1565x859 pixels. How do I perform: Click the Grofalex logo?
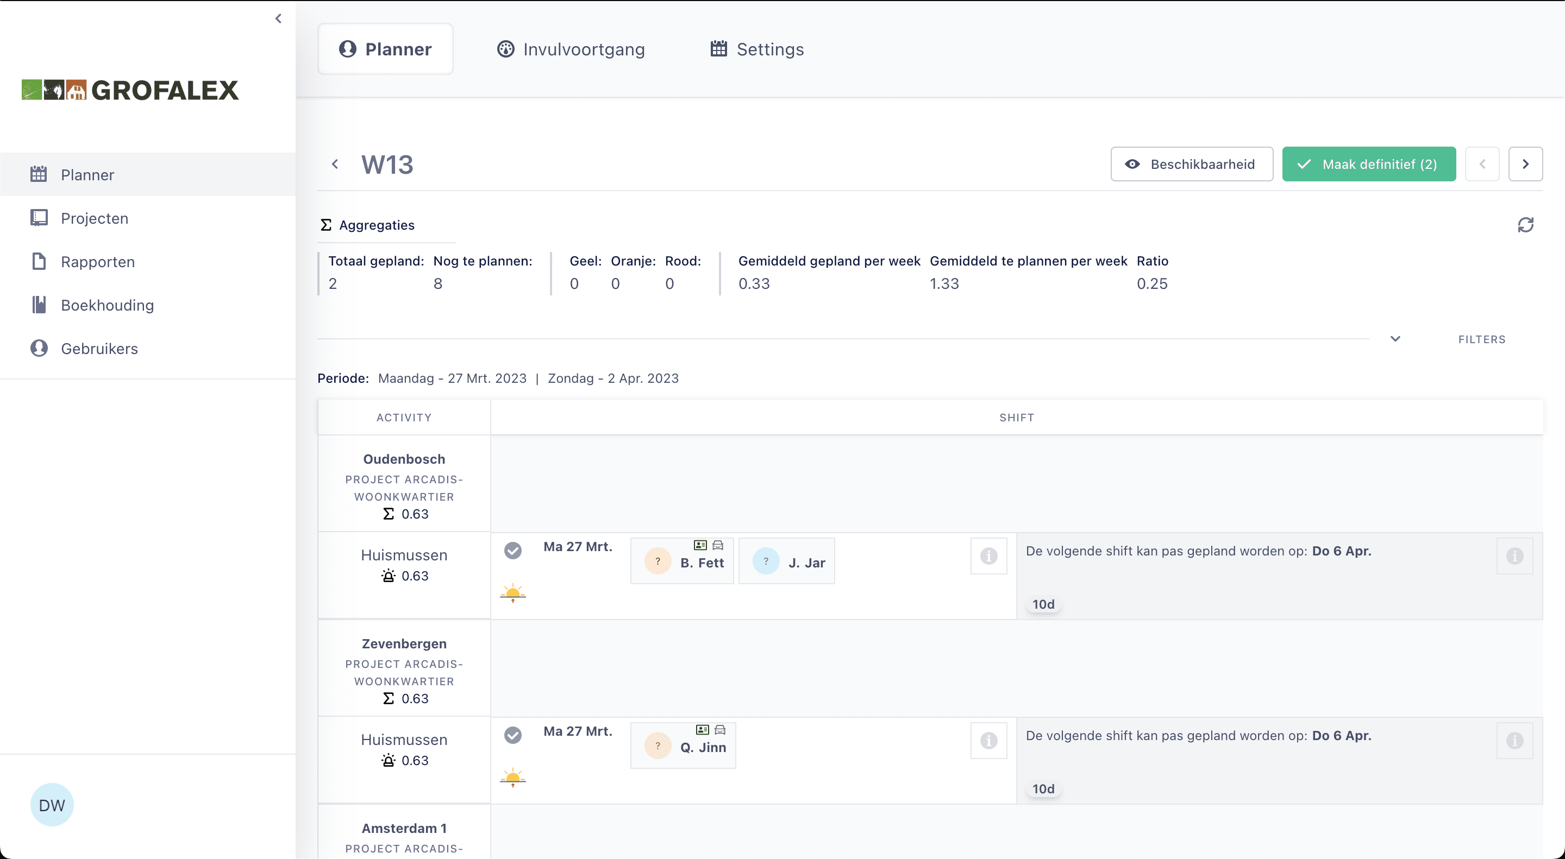130,90
